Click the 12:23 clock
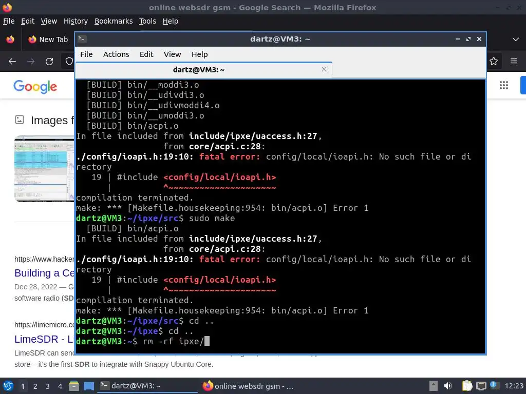 (514, 386)
